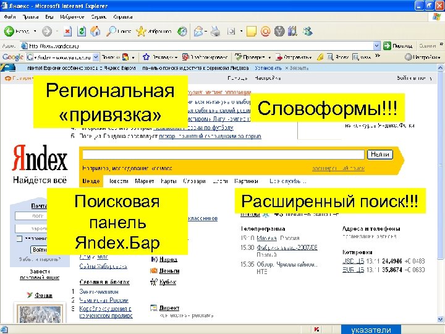Switch to the Карты search tab
This screenshot has height=334, width=445.
click(x=168, y=181)
